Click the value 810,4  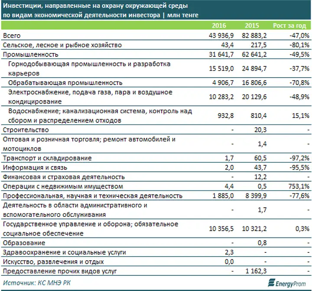258,116
